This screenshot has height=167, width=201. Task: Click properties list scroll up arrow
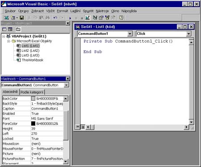pos(66,98)
